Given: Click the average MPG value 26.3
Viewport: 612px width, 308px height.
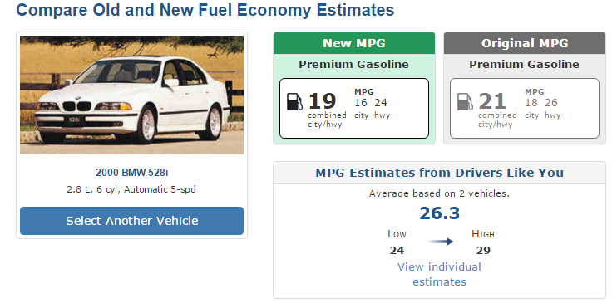Looking at the screenshot, I should [440, 213].
